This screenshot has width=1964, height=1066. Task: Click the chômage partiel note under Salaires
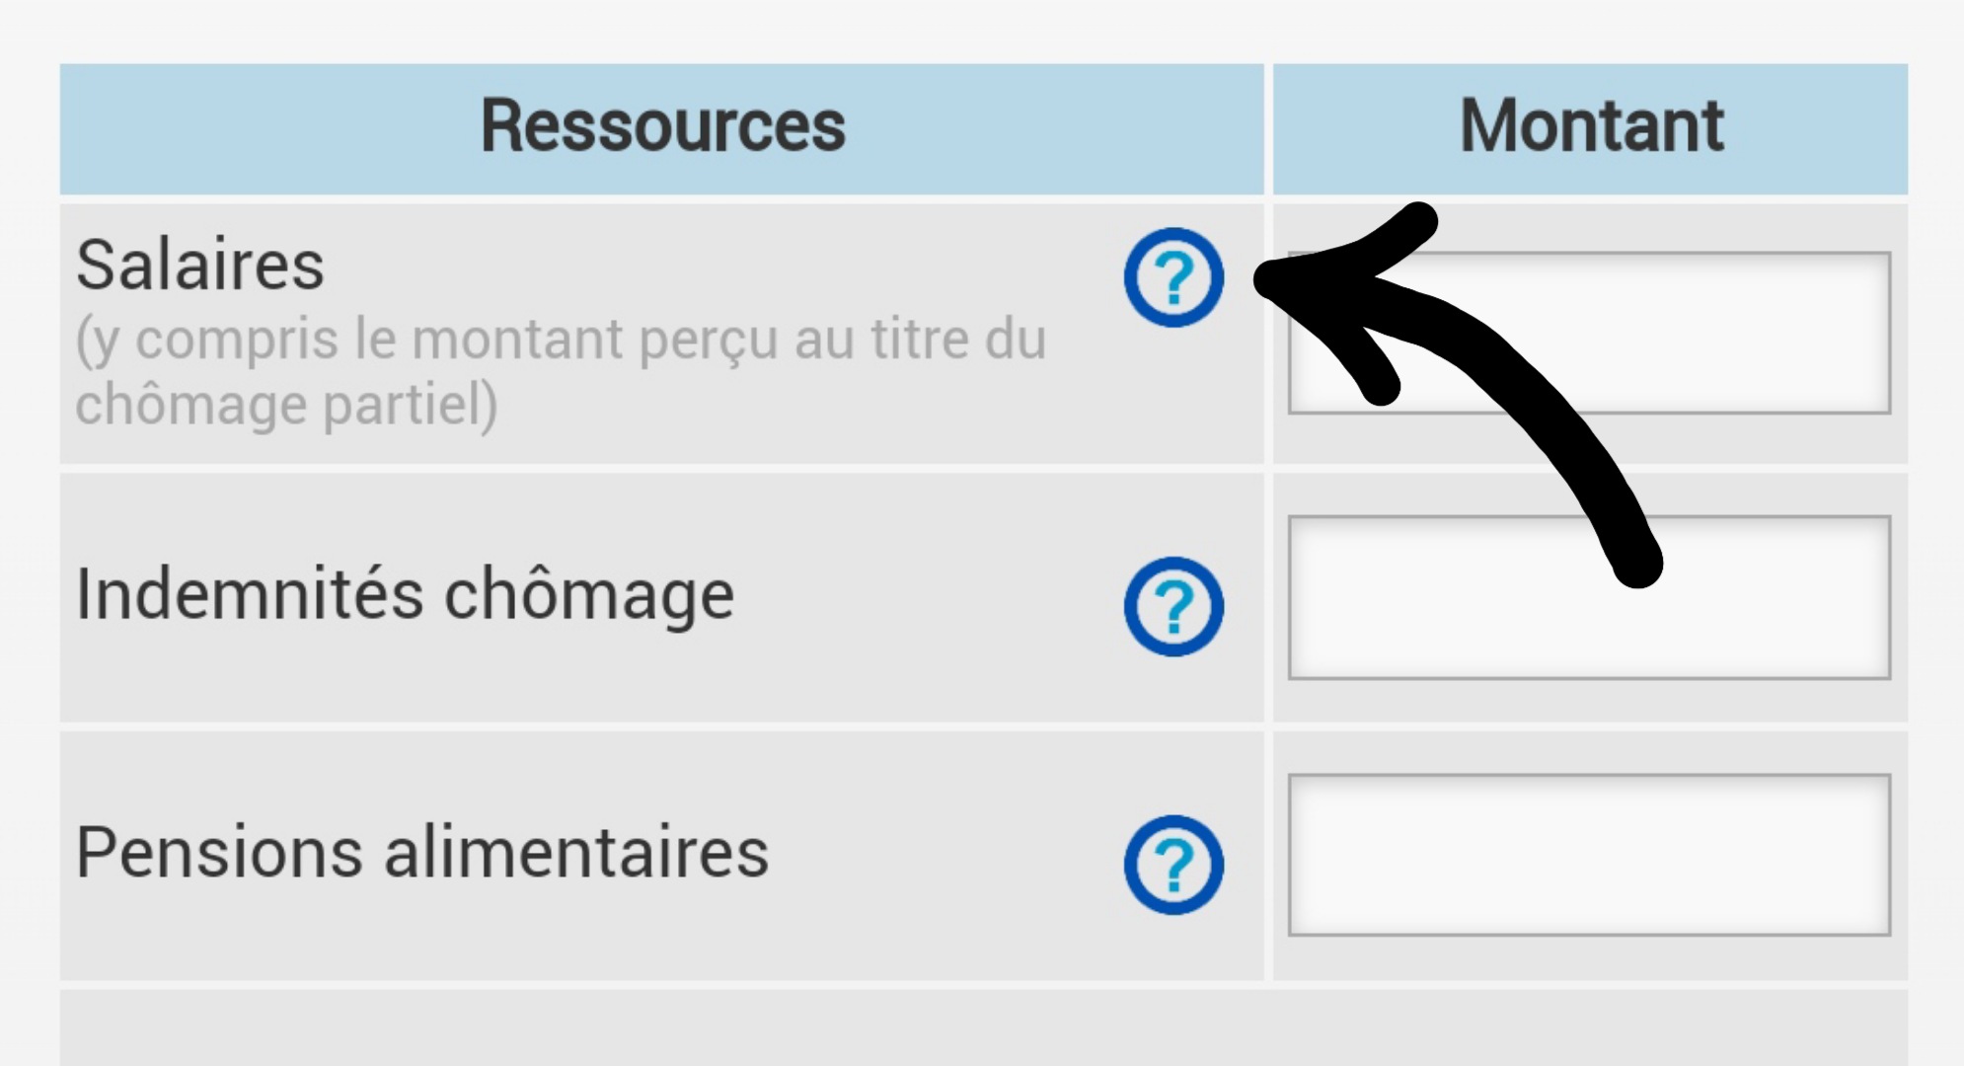coord(561,372)
